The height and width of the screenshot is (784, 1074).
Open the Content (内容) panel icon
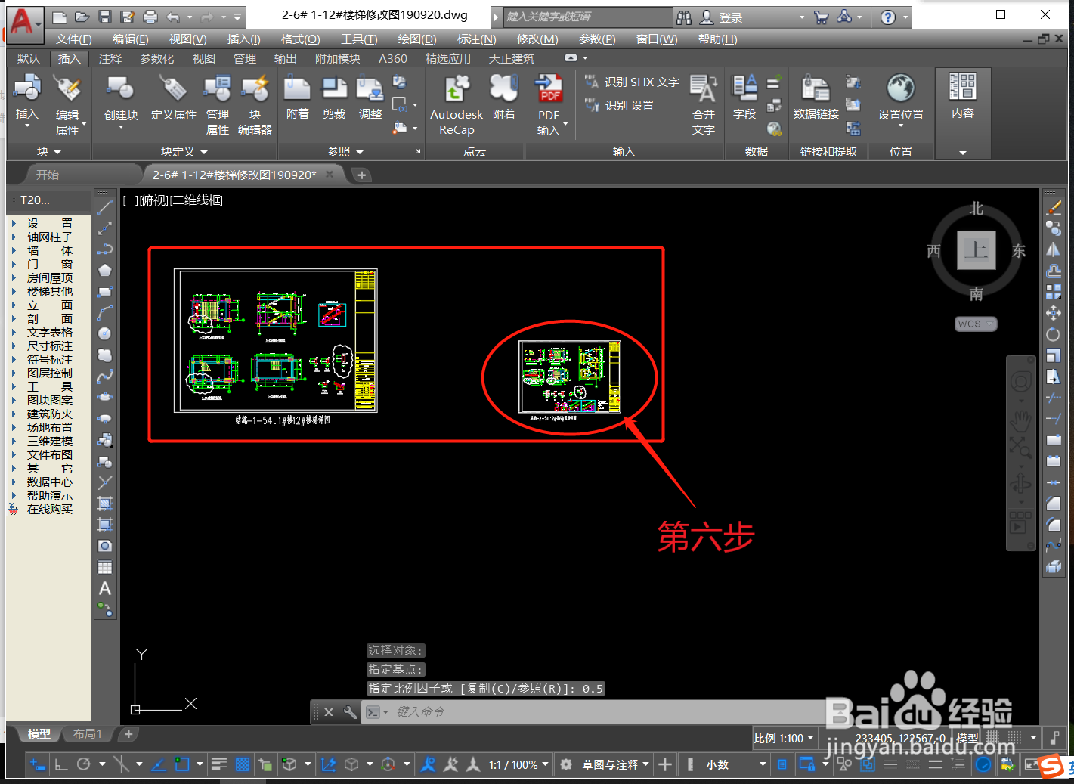click(x=963, y=88)
